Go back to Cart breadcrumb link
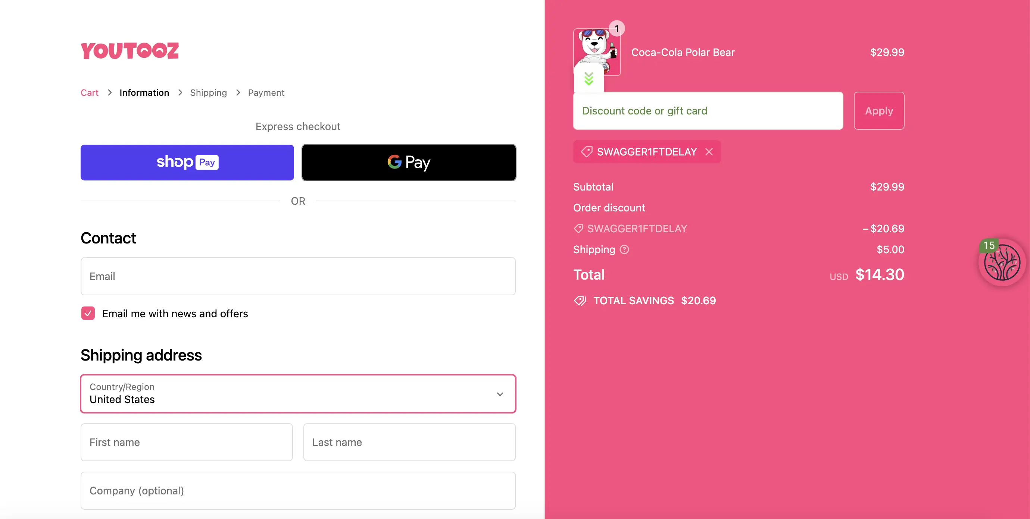1030x519 pixels. [x=90, y=93]
